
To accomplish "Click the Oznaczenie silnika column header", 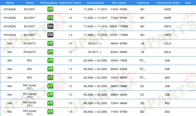I will (x=168, y=3).
